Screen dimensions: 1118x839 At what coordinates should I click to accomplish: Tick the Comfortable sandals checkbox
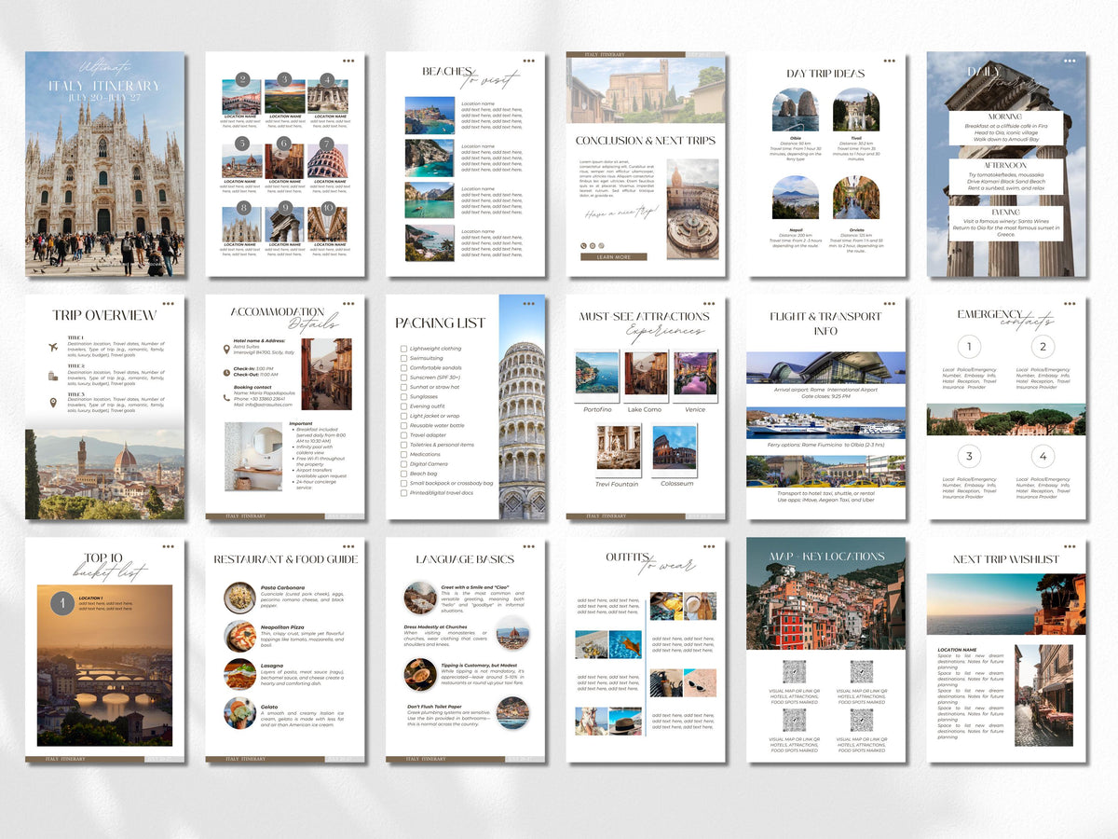point(403,367)
